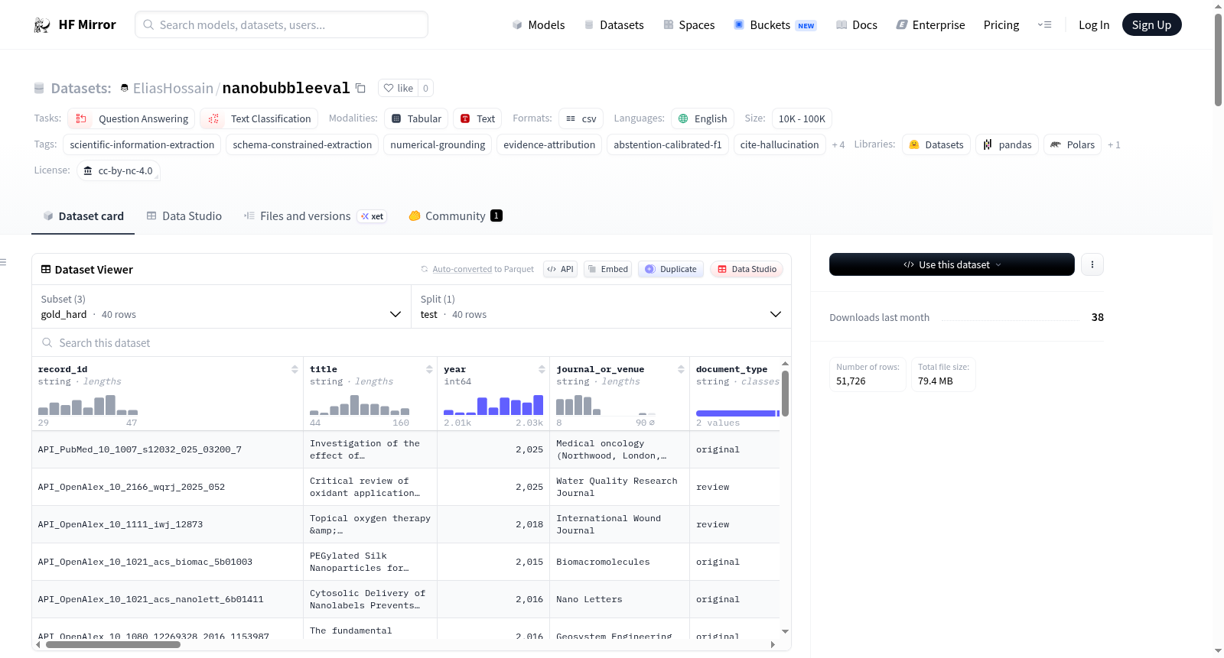Expand Use this dataset dropdown
Screen dimensions: 1224x658
(x=952, y=264)
